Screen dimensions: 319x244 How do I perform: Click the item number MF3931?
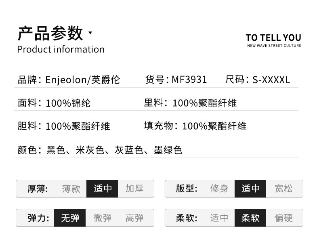(x=189, y=80)
